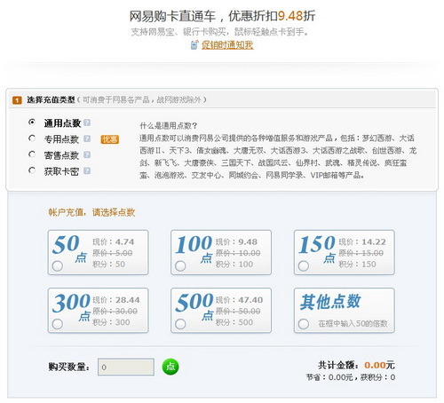444x403 pixels.
Task: Click the 共计金额 0.00元 total
Action: pyautogui.click(x=356, y=365)
